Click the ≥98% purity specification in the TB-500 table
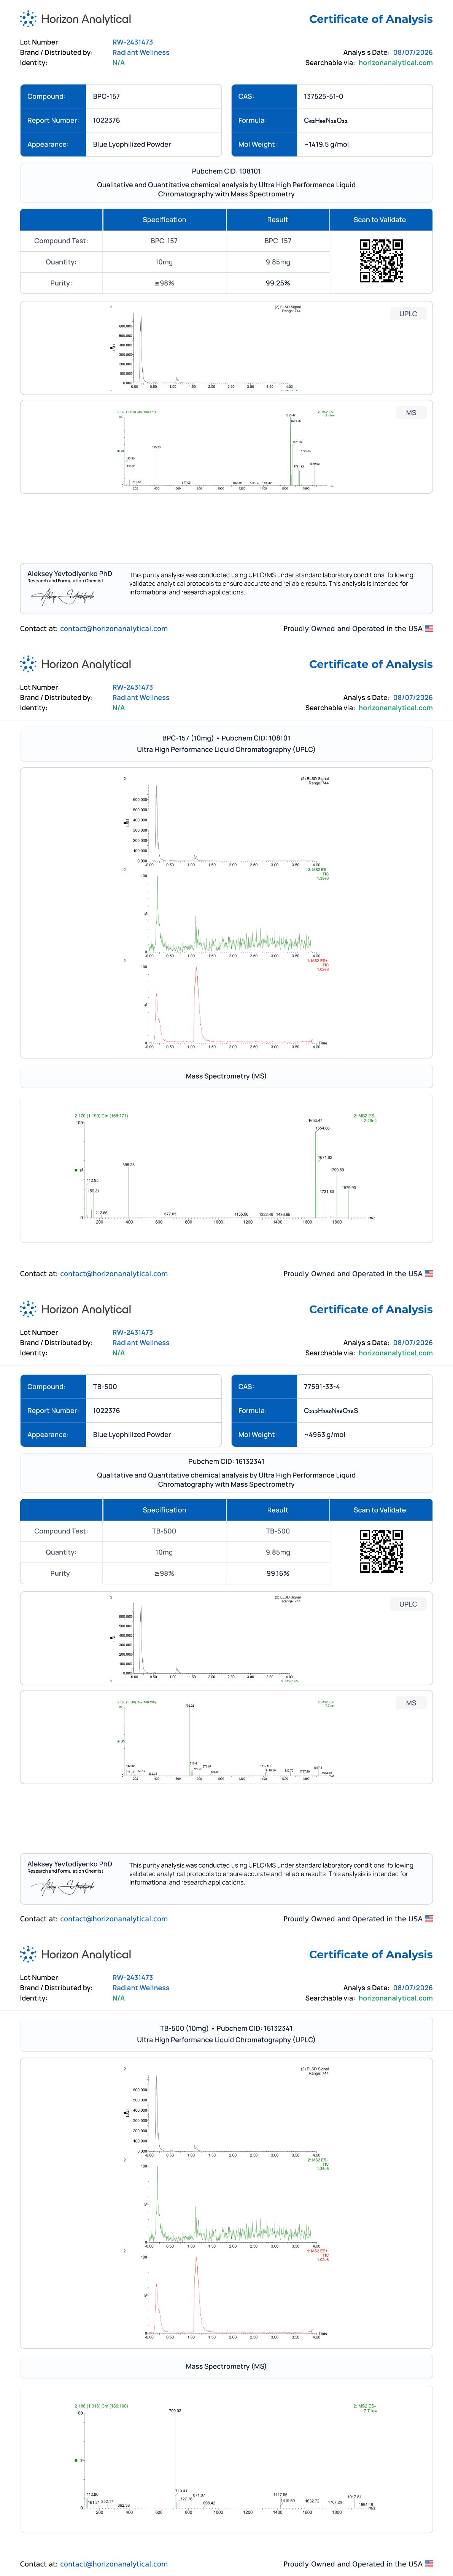Viewport: 453px width, 2576px height. pyautogui.click(x=164, y=1573)
